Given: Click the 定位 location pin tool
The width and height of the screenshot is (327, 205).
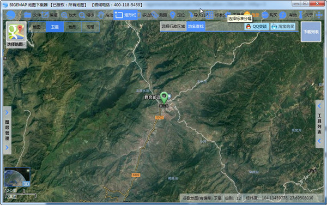Looking at the screenshot, I should coord(178,15).
